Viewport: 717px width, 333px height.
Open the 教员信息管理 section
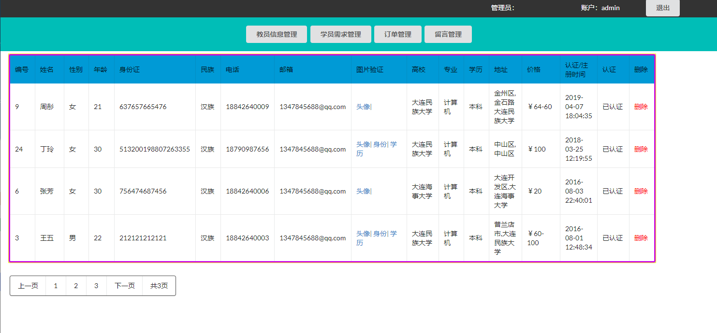click(x=276, y=34)
